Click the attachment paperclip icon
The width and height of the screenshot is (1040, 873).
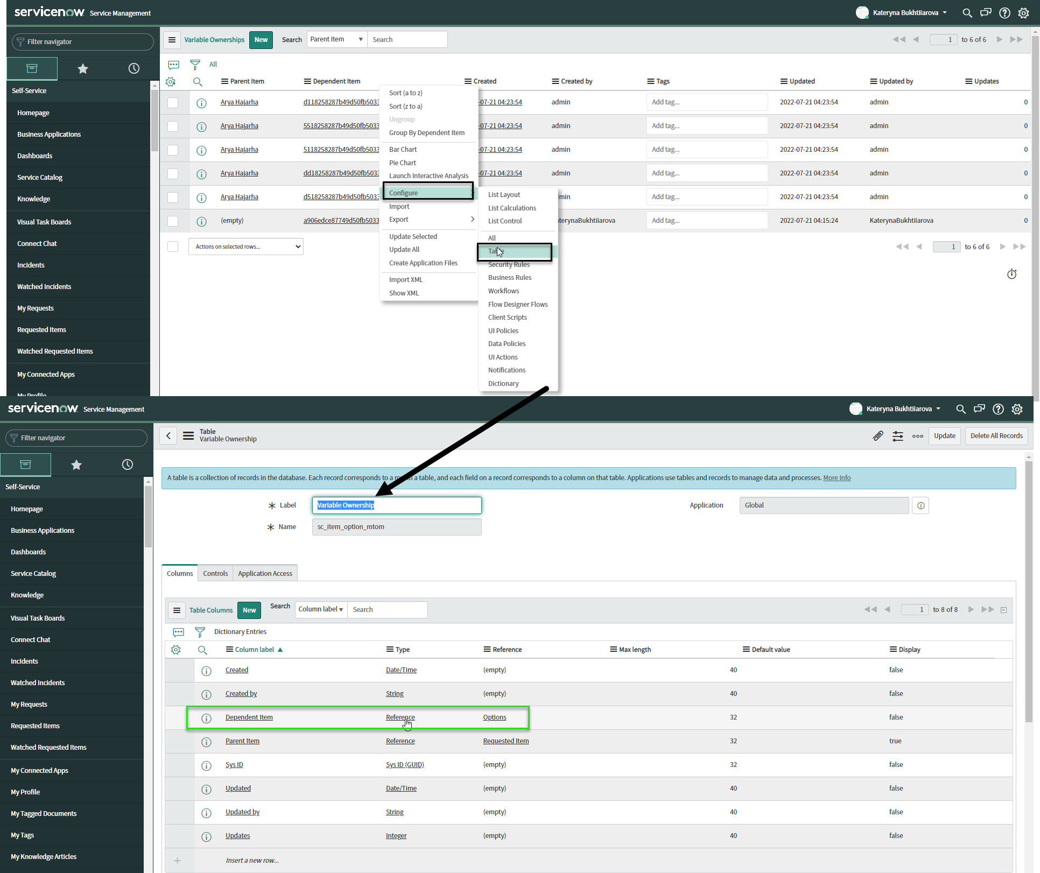pos(878,436)
